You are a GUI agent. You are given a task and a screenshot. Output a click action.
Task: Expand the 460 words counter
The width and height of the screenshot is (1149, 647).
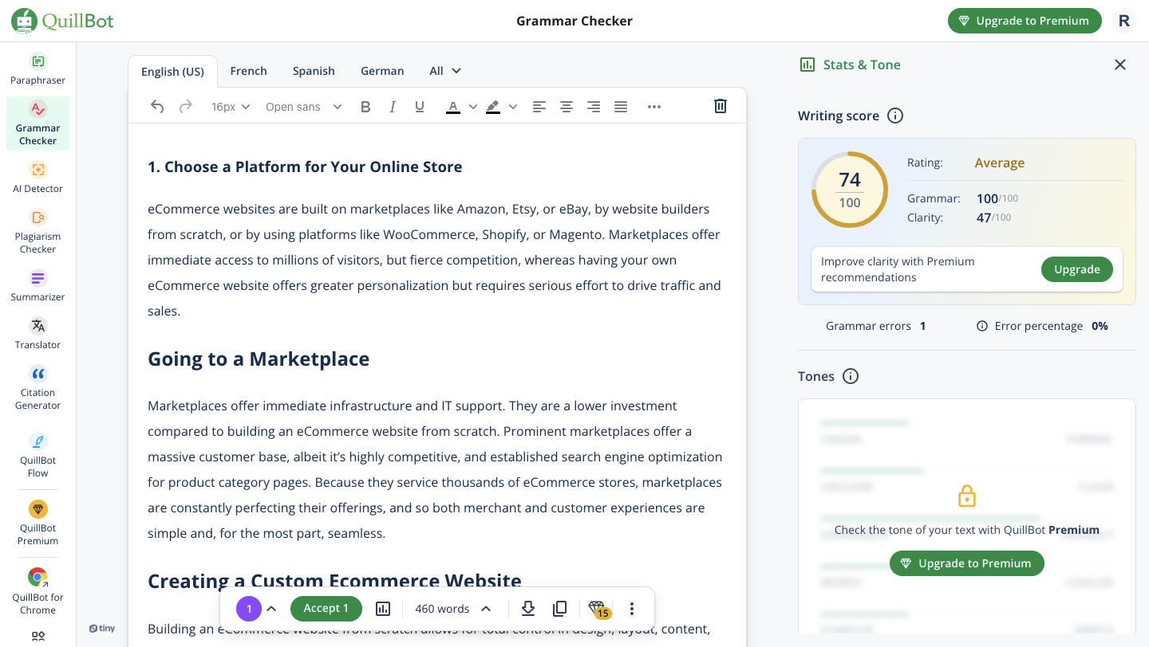(453, 609)
